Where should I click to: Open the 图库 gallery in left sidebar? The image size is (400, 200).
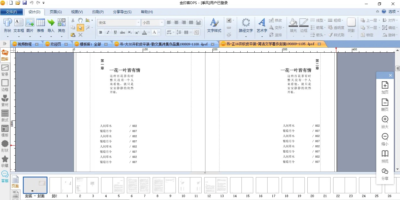pos(5,55)
